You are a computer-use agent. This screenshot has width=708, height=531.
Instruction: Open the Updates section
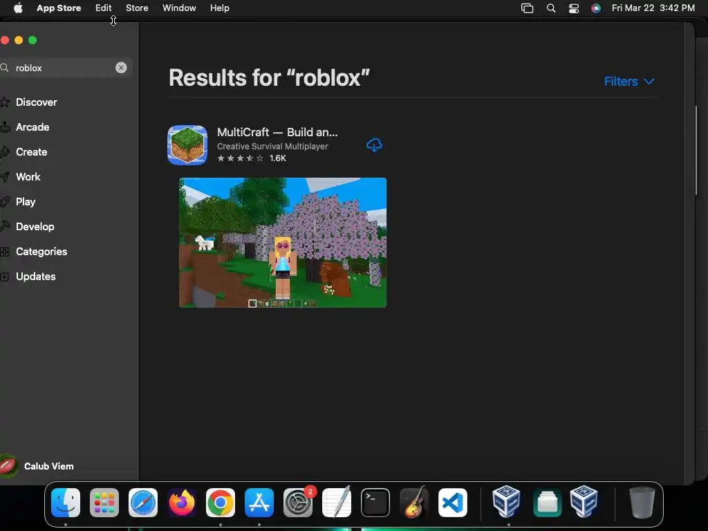point(36,276)
